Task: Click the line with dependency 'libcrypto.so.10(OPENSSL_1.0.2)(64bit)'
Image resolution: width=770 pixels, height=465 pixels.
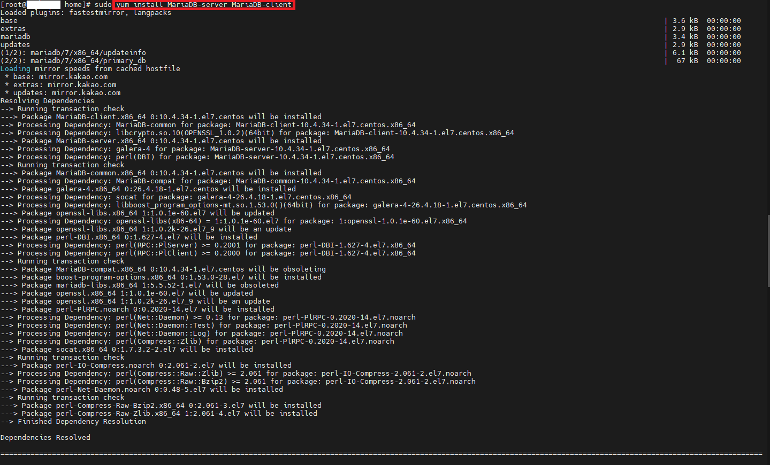Action: (x=257, y=133)
